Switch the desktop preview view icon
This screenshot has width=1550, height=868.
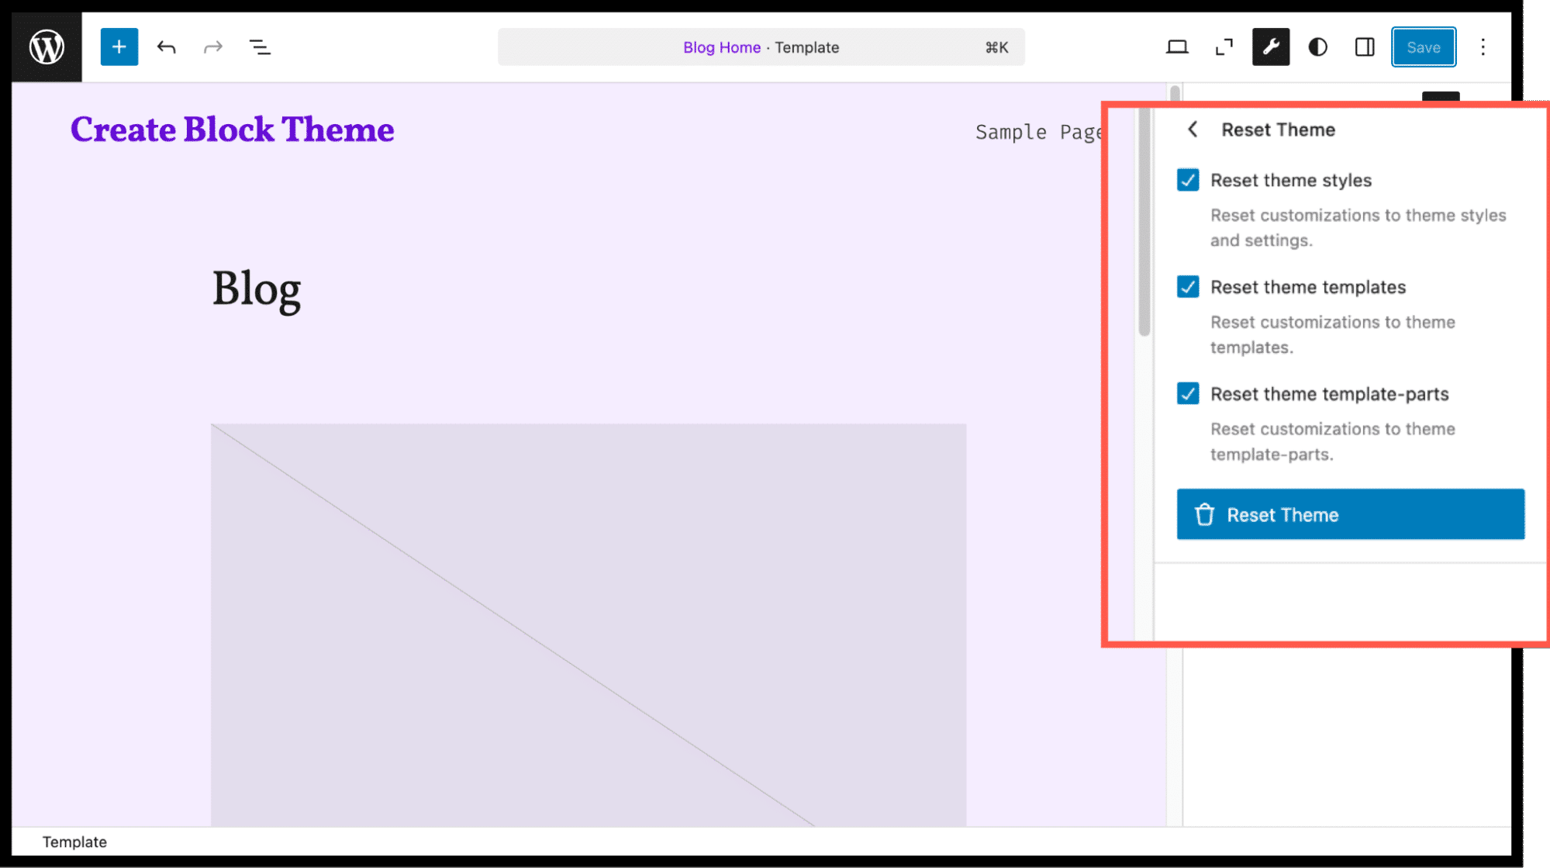coord(1177,47)
